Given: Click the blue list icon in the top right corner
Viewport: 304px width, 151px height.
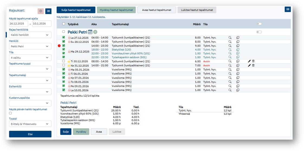Looking at the screenshot, I should pos(288,9).
